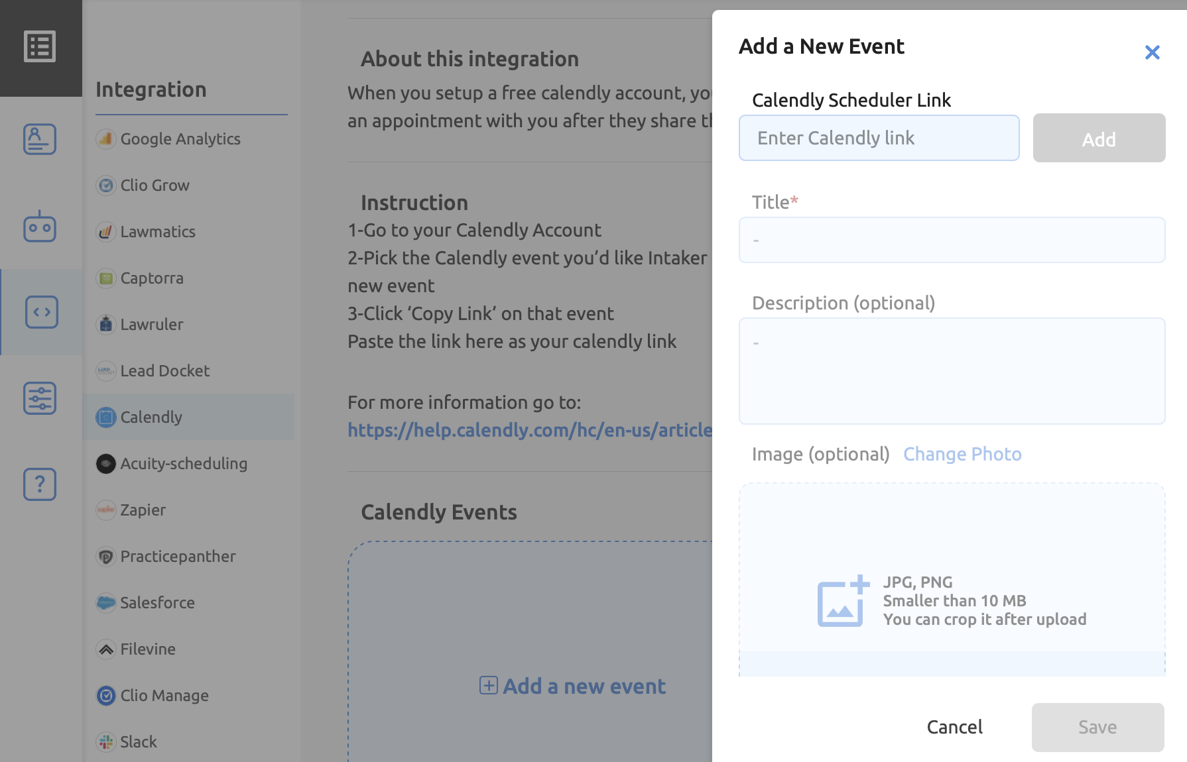Click the Change Photo link
The image size is (1187, 762).
(962, 454)
